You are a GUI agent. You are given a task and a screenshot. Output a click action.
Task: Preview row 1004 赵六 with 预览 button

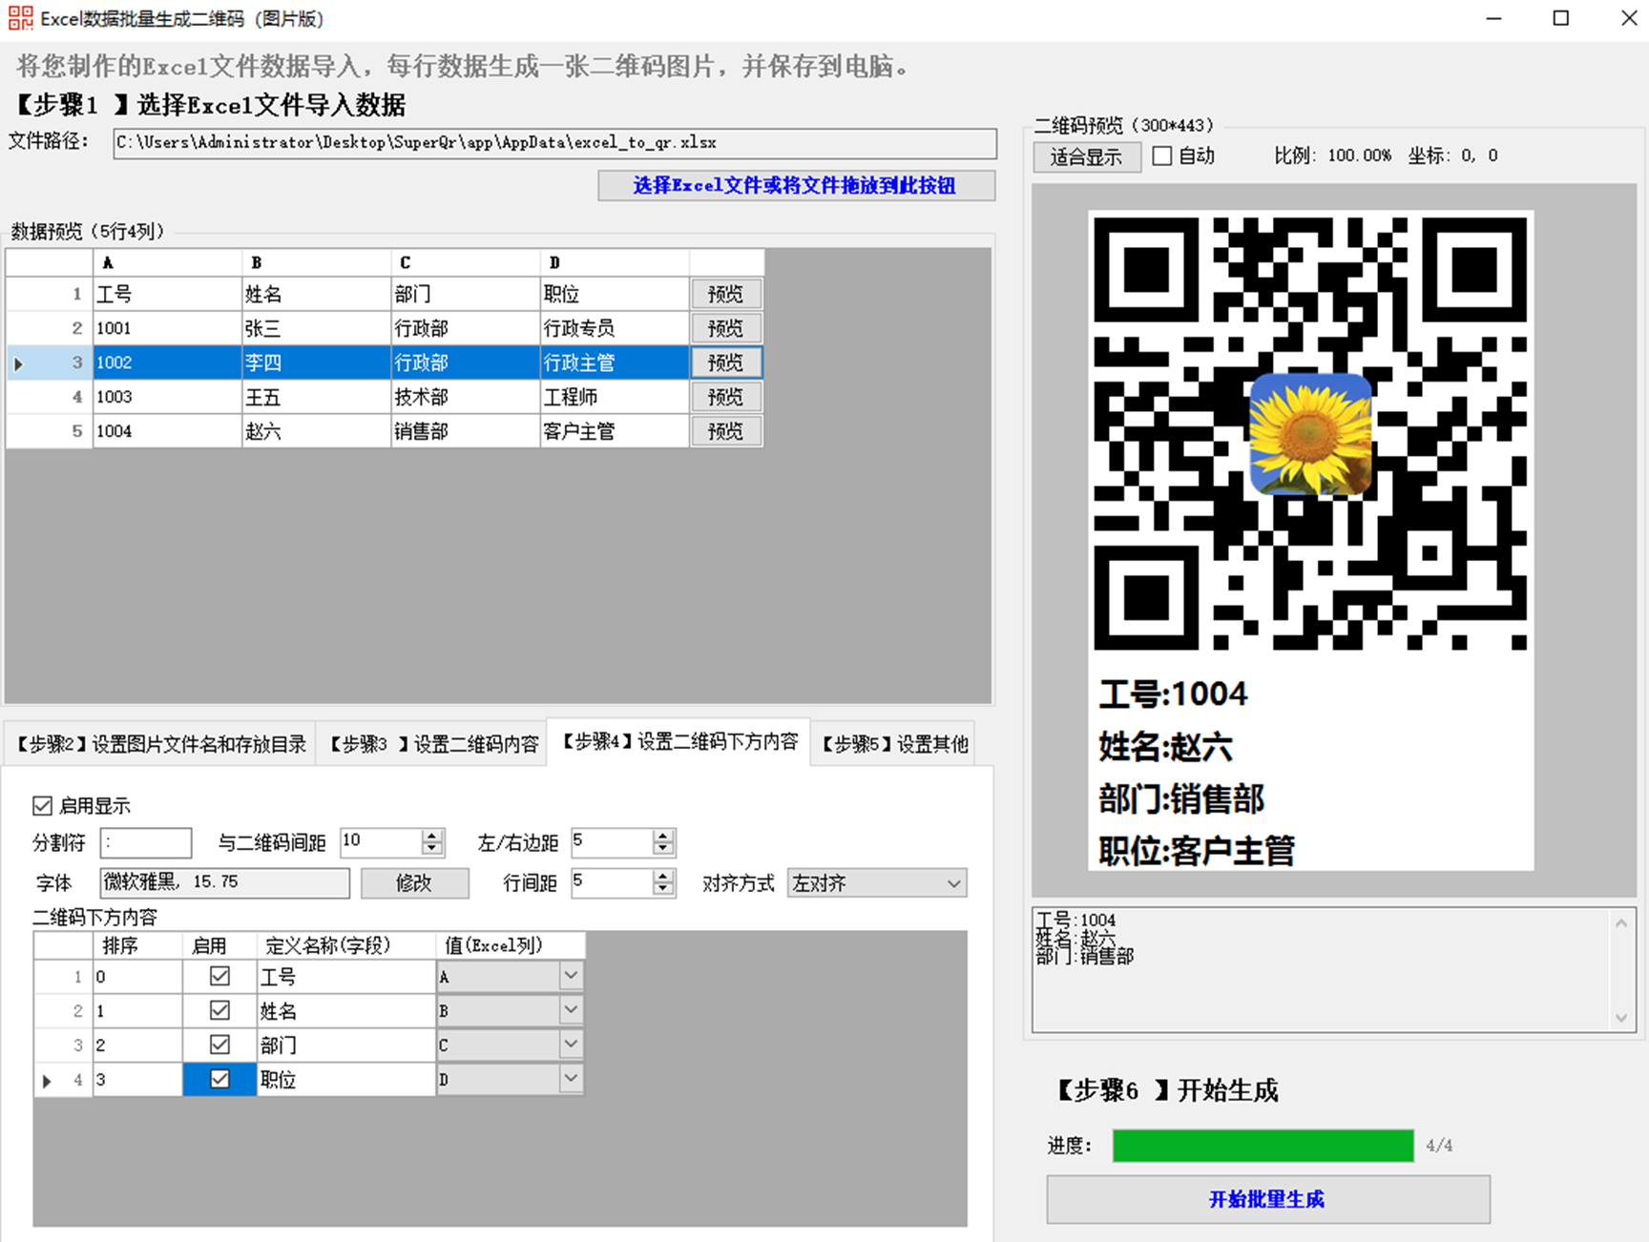[x=725, y=431]
